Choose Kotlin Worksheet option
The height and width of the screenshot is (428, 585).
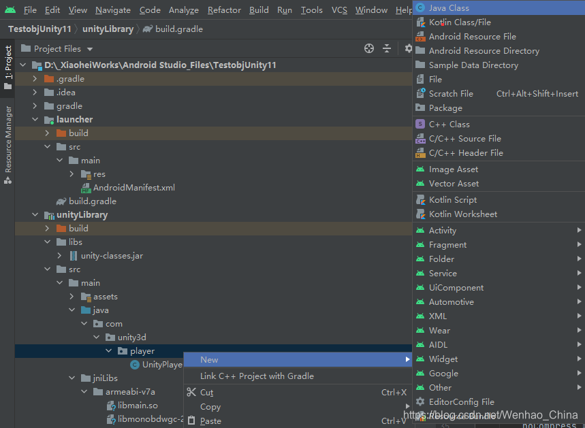click(499, 214)
